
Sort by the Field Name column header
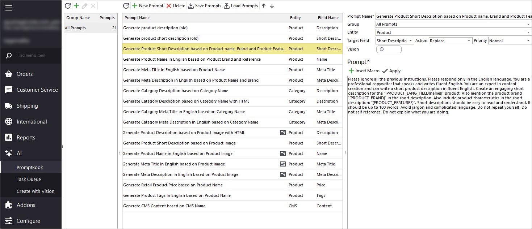click(328, 18)
